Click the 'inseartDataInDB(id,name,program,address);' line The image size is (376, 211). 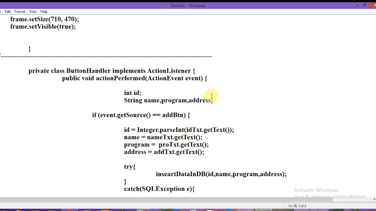click(221, 174)
